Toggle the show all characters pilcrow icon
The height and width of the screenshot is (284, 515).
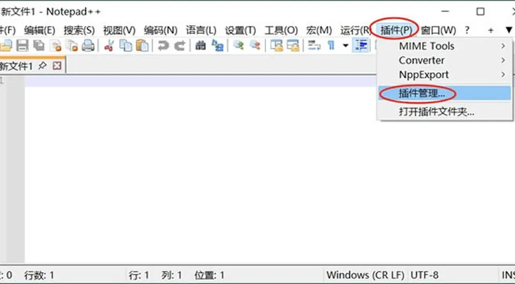[x=331, y=46]
